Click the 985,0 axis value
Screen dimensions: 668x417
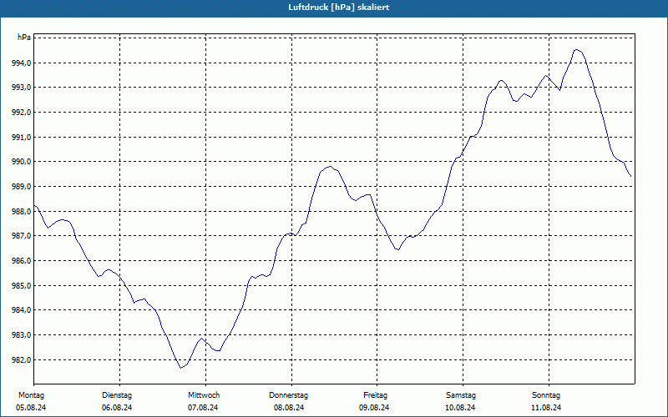pos(21,285)
